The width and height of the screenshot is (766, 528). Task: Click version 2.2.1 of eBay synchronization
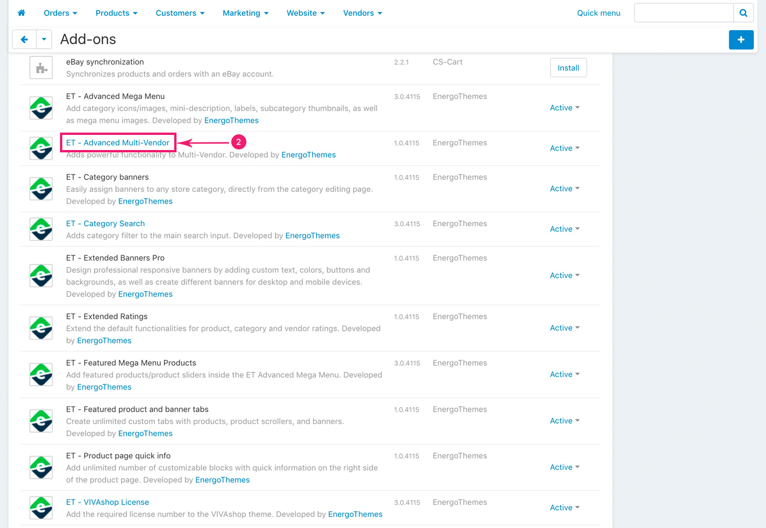click(x=401, y=62)
